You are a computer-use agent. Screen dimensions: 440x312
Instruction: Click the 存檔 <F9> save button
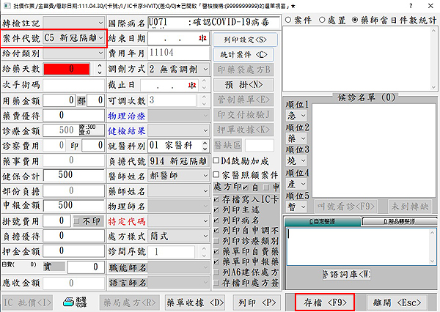click(x=325, y=301)
